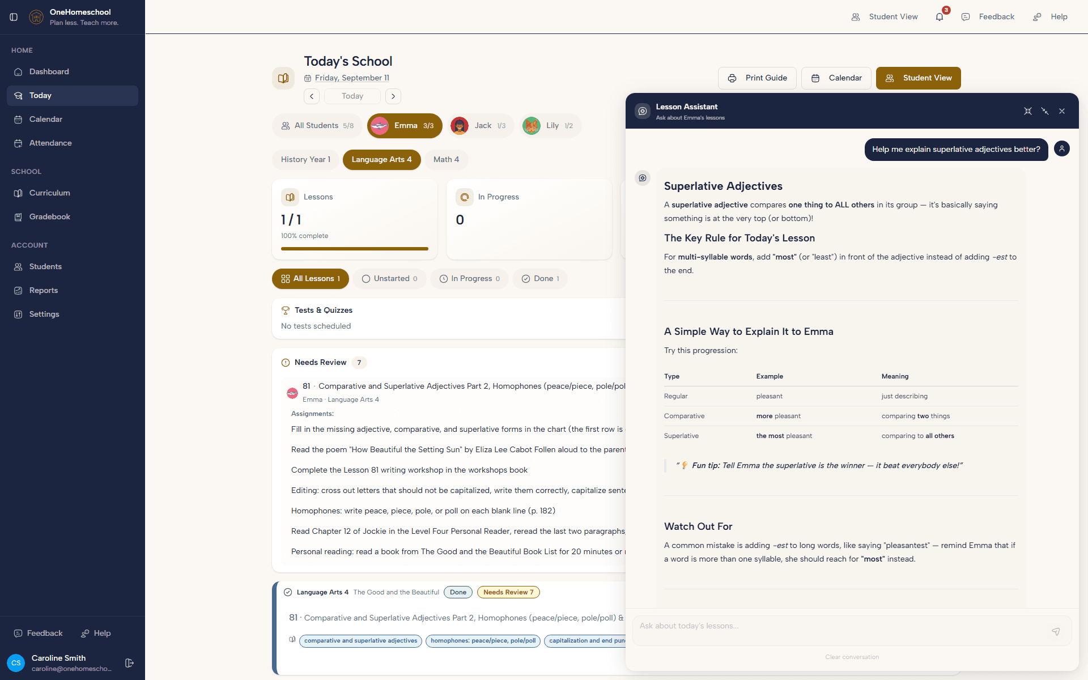This screenshot has width=1088, height=680.
Task: Open Feedback in the top bar
Action: tap(988, 17)
